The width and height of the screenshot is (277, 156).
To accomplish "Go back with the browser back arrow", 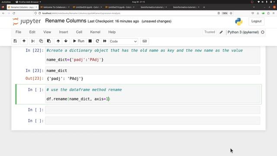I will [x=3, y=13].
